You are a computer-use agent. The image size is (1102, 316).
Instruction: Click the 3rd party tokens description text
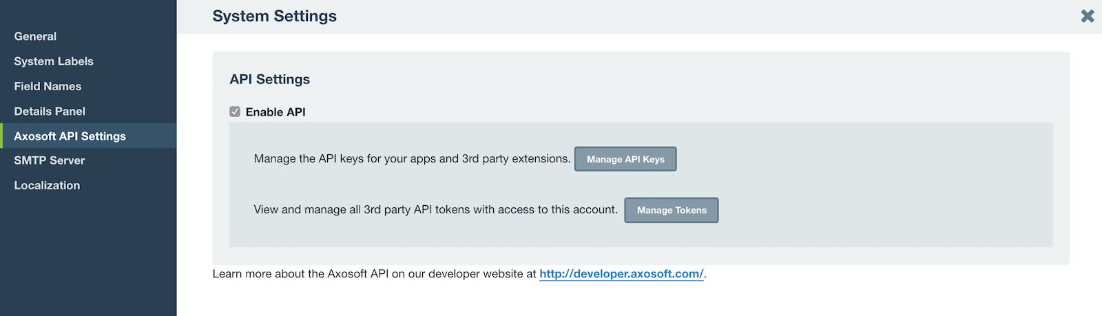point(435,209)
